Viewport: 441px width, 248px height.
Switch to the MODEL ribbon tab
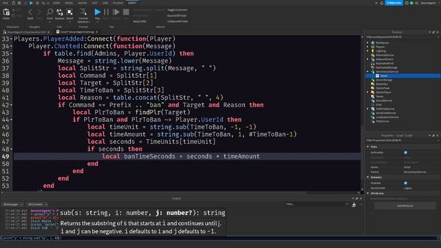(x=69, y=3)
